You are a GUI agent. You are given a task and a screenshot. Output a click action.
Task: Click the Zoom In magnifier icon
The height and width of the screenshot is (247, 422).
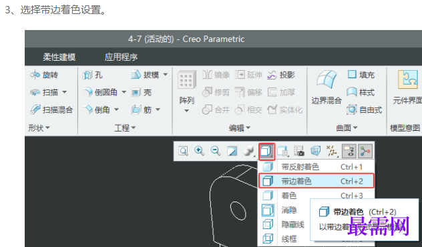[200, 151]
